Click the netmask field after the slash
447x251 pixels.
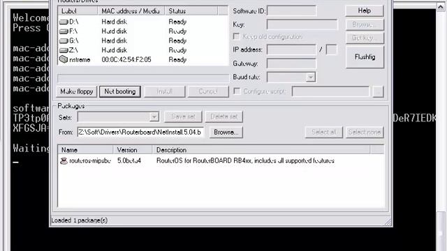pyautogui.click(x=332, y=50)
